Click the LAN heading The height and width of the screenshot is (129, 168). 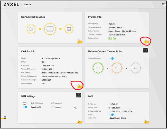coord(90,96)
